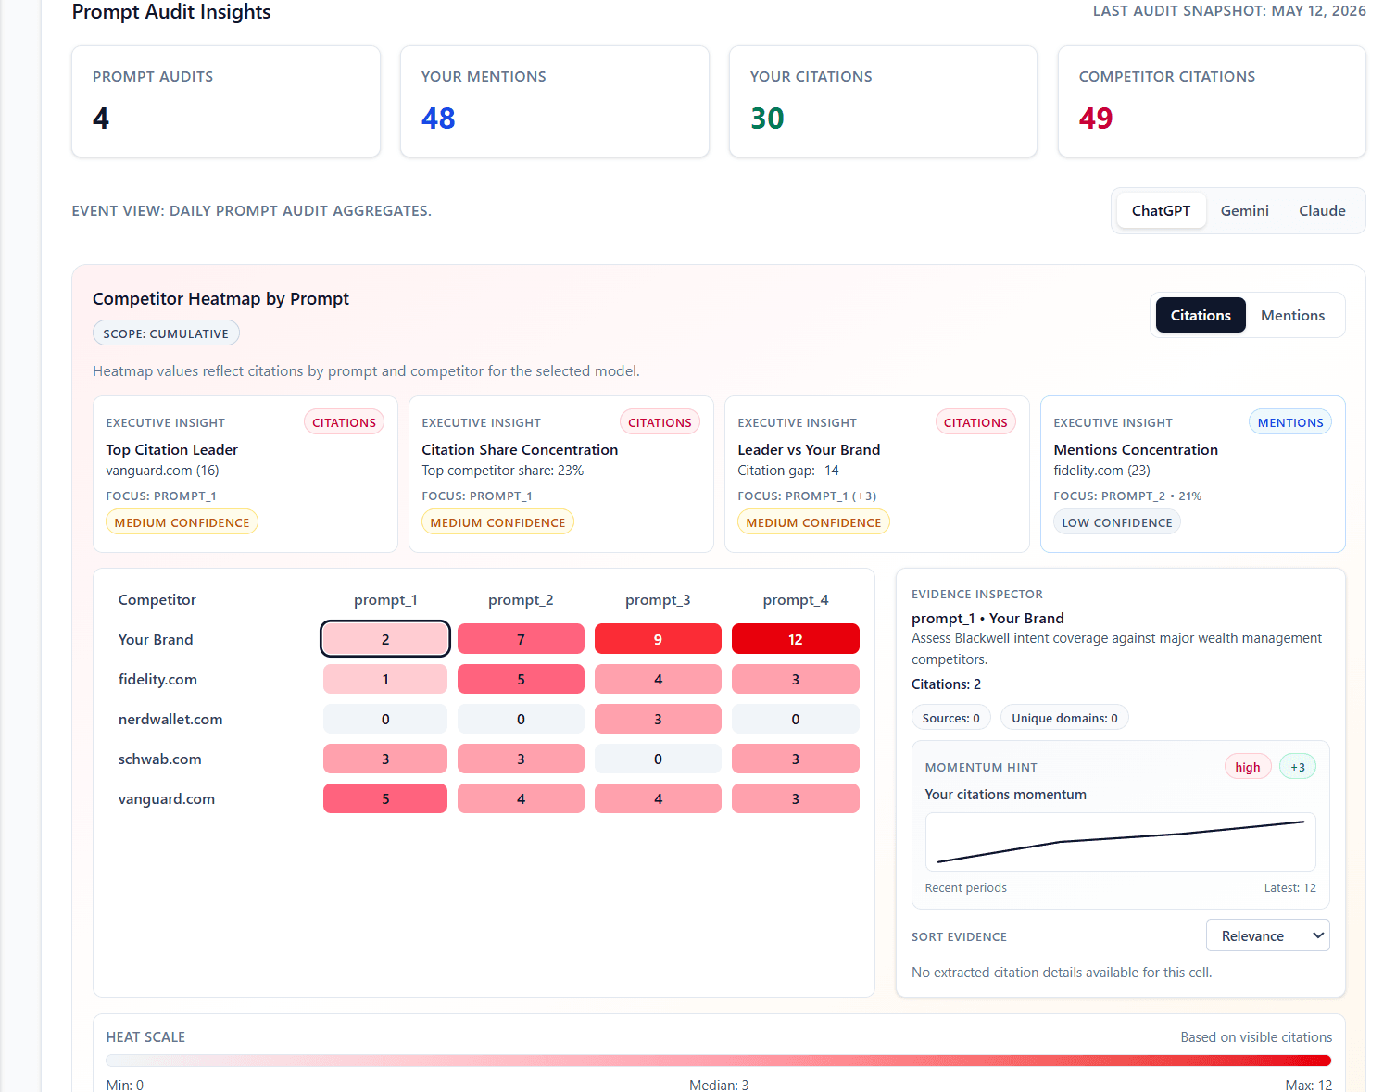
Task: Click the Competitor column header
Action: (x=157, y=599)
